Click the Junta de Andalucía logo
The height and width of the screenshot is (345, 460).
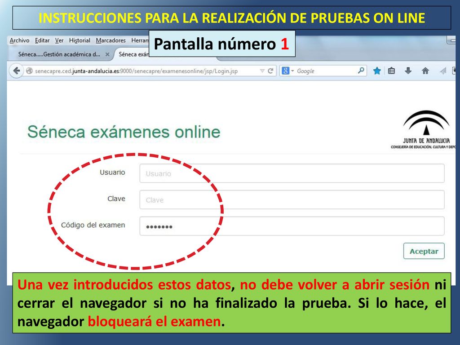(424, 129)
